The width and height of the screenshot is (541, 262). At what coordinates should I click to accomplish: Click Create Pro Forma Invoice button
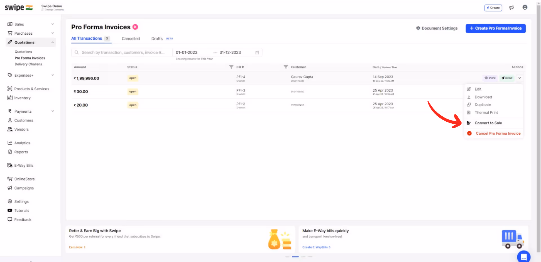pos(495,28)
